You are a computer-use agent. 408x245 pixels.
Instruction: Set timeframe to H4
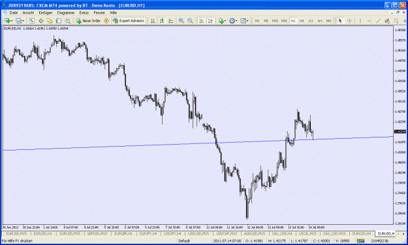(x=302, y=21)
